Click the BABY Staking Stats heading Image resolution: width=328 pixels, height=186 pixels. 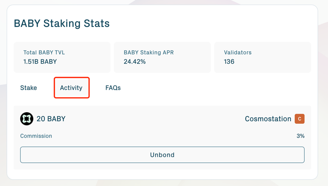click(x=62, y=23)
